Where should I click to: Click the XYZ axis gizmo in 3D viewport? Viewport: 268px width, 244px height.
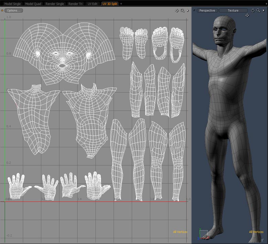[x=203, y=234]
